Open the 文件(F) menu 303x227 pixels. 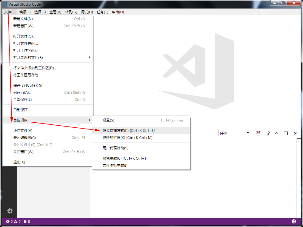coord(10,12)
